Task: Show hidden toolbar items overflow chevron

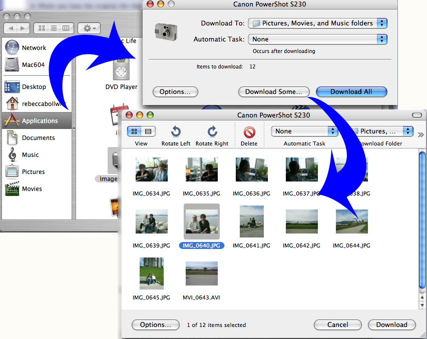Action: [x=420, y=134]
